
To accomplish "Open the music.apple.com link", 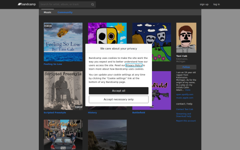I will point(184,98).
